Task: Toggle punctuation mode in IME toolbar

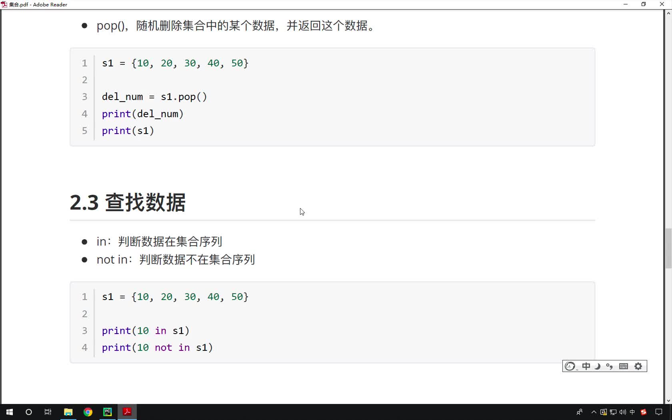Action: point(610,366)
